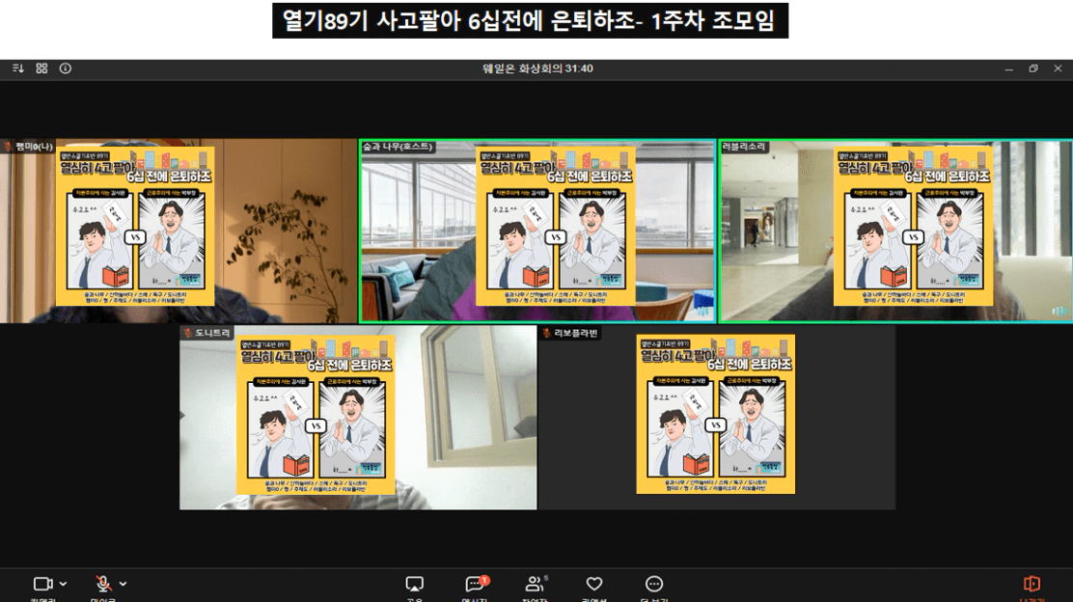The image size is (1073, 602).
Task: Open the meeting info icon
Action: 65,68
